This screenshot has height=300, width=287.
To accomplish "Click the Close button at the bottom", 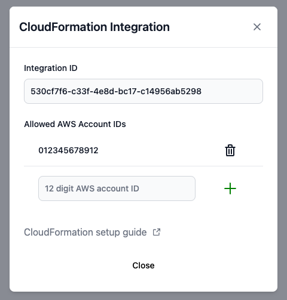I will pyautogui.click(x=143, y=265).
